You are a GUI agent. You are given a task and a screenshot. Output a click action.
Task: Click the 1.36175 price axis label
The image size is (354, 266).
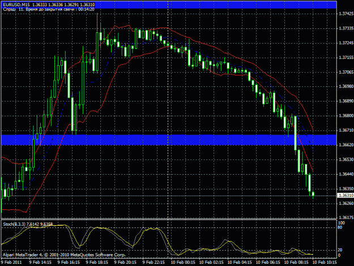click(346, 218)
